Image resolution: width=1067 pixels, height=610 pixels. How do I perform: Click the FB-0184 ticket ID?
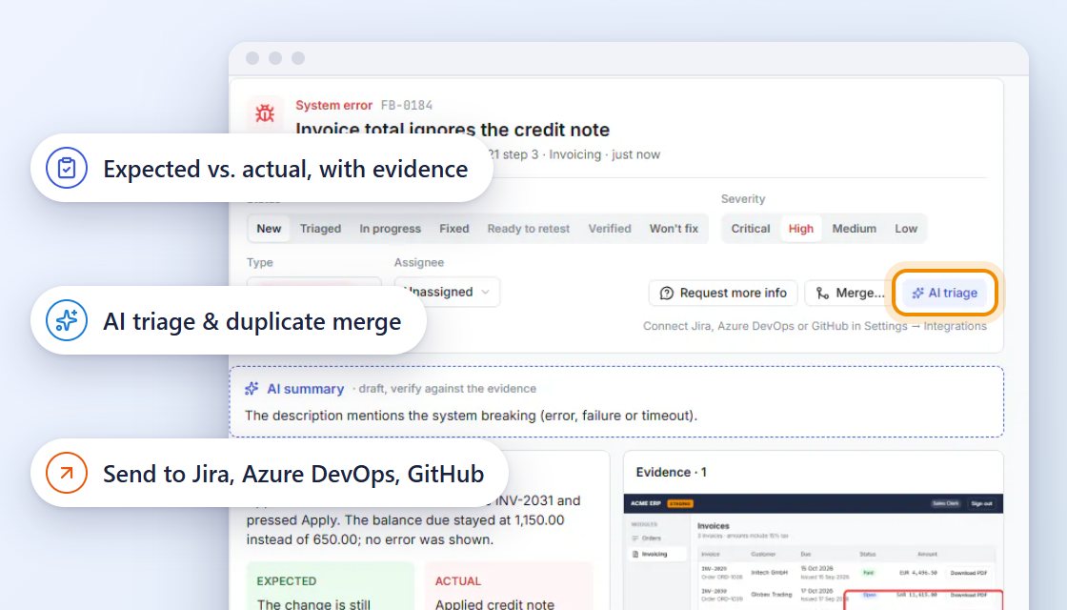click(406, 105)
